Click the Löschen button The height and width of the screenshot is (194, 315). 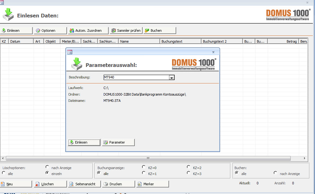(x=50, y=184)
